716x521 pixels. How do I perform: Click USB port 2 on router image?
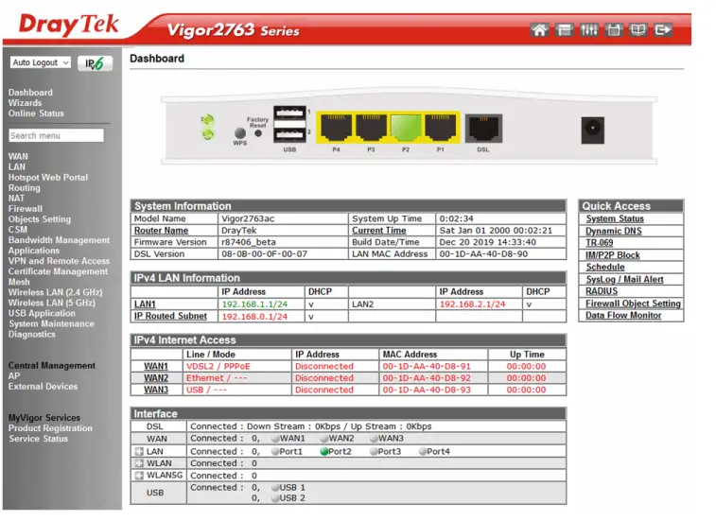click(x=289, y=134)
